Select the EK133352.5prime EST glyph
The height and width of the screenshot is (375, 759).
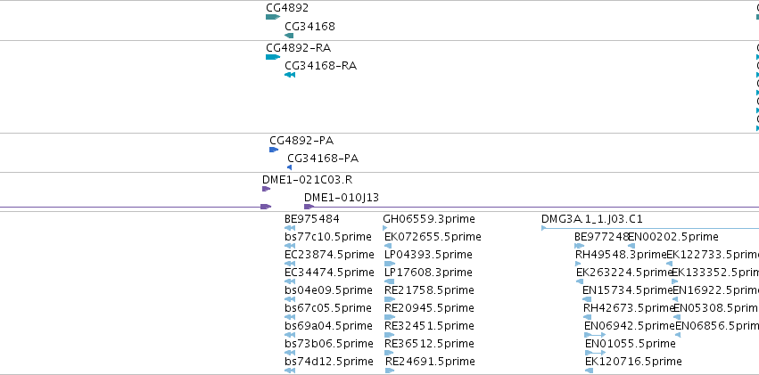(x=675, y=281)
